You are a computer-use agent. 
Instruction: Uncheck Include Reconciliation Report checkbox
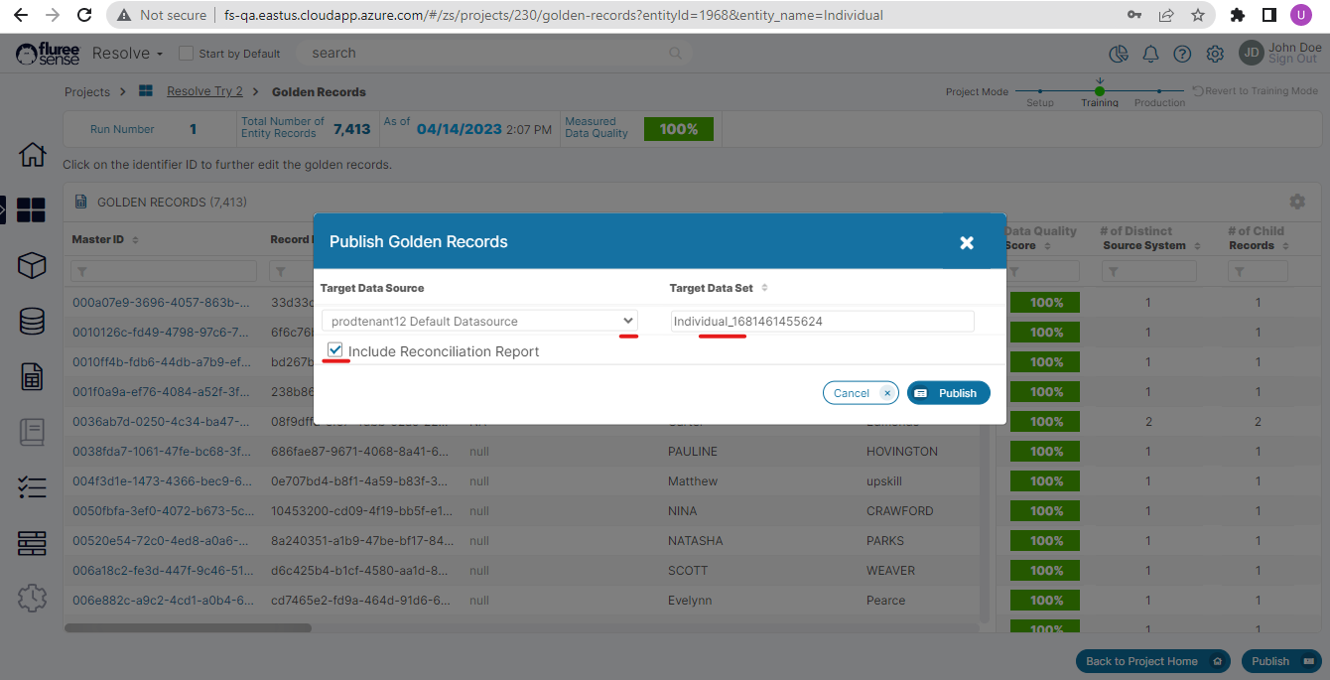click(335, 350)
